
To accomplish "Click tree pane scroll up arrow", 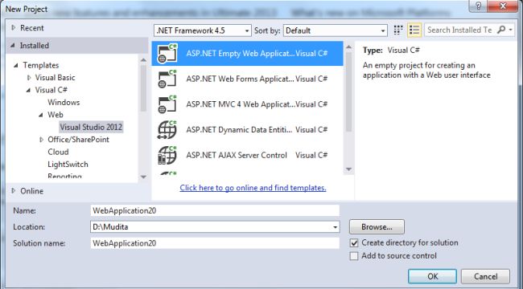I will point(143,60).
